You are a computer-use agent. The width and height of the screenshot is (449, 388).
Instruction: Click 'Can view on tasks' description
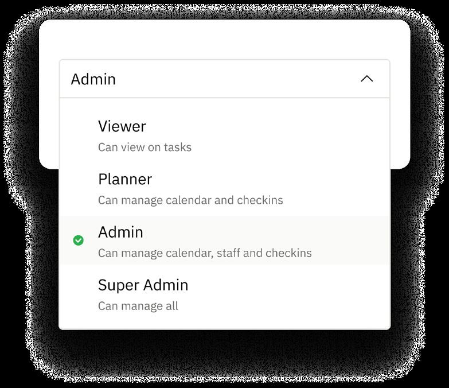pos(145,148)
